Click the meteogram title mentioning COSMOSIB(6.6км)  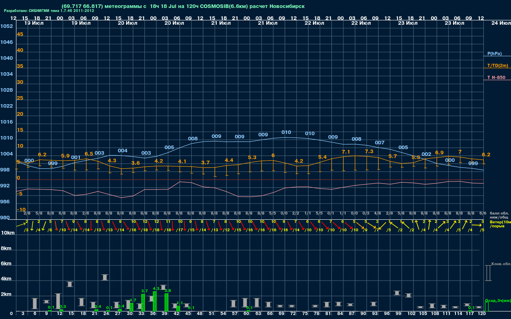183,6
